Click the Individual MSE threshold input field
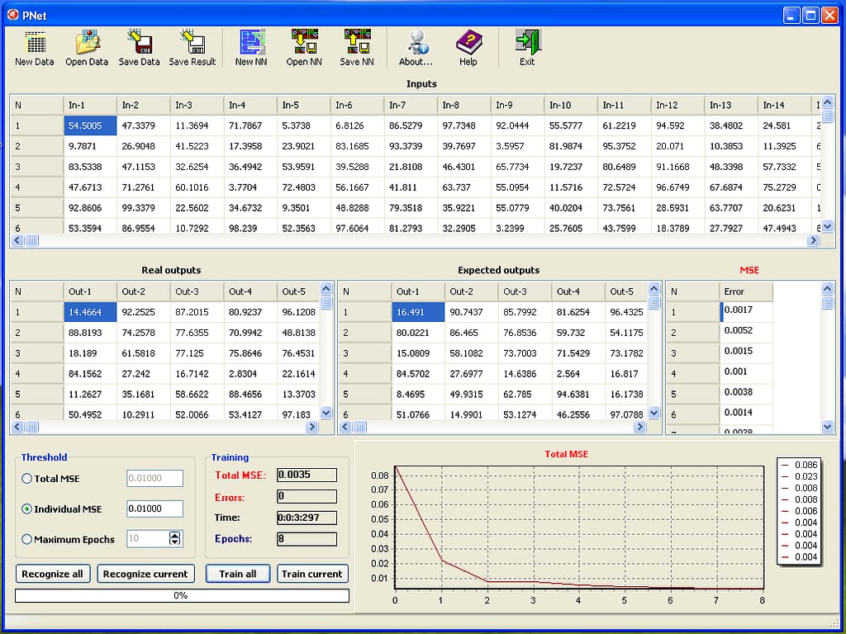Image resolution: width=846 pixels, height=634 pixels. pos(154,509)
